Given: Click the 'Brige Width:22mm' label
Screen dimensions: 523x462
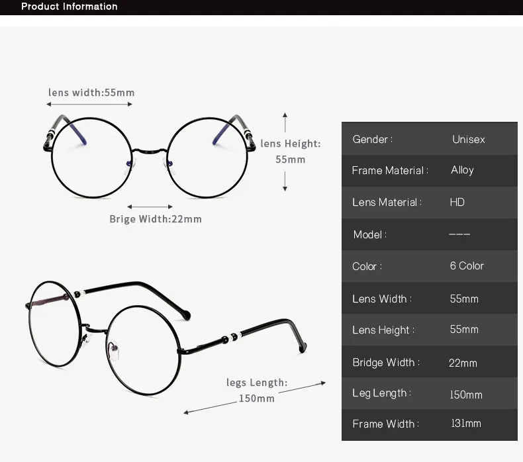Looking at the screenshot, I should 156,219.
